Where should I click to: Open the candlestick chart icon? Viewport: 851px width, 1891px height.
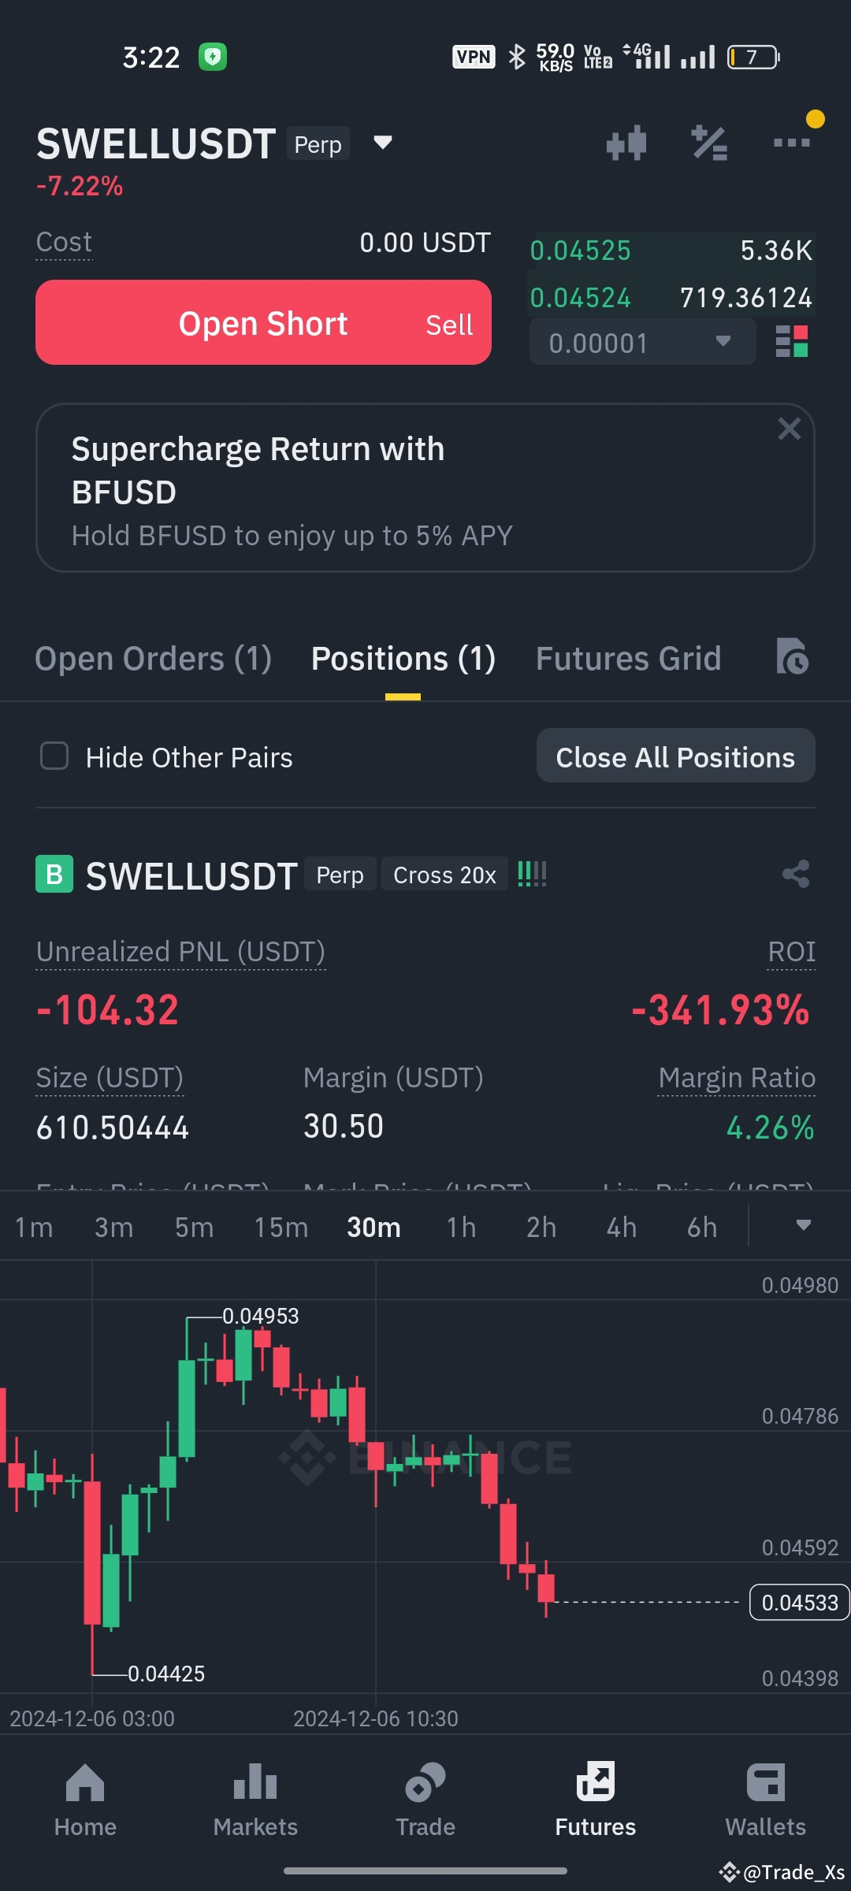click(x=626, y=143)
